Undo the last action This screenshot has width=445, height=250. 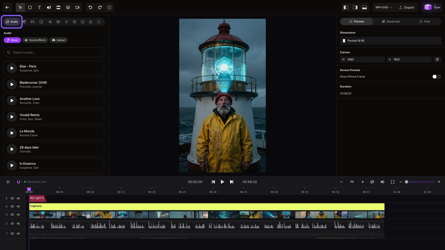coord(90,7)
